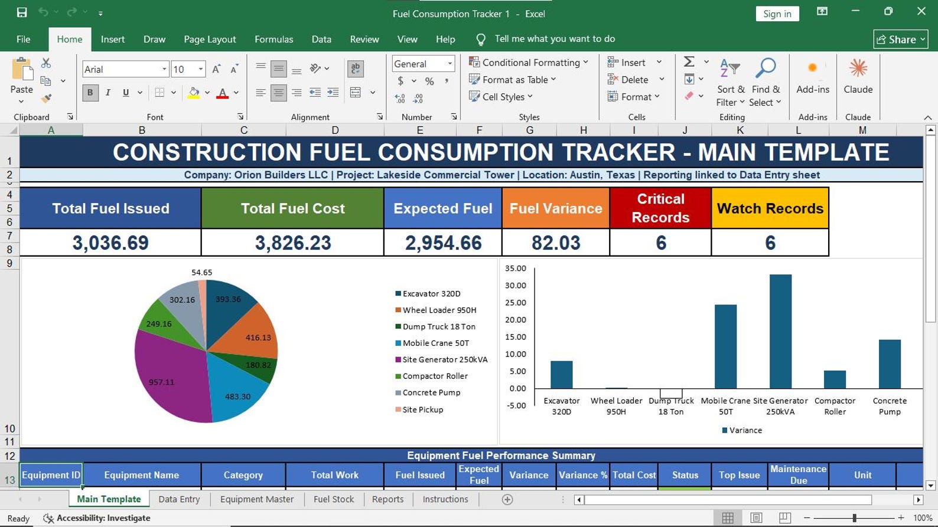Click the Save icon in title bar

point(22,12)
